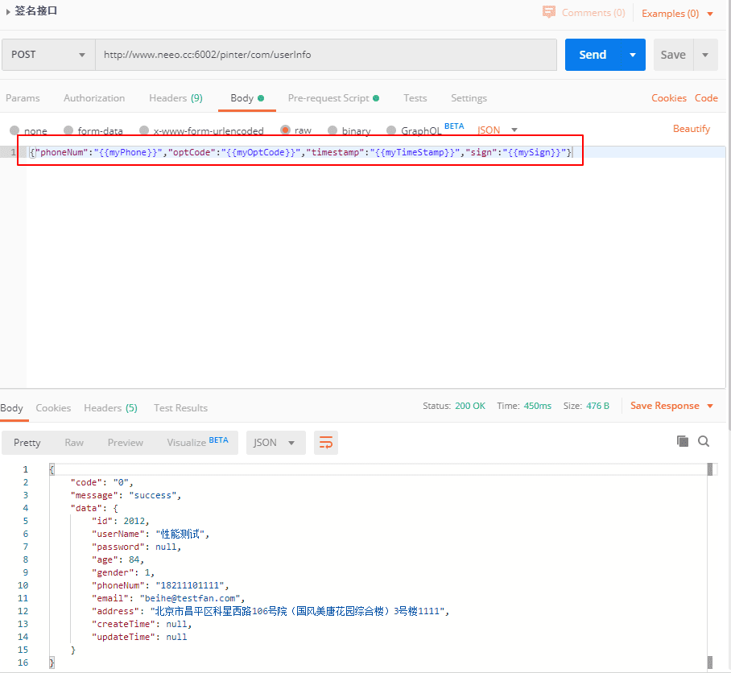This screenshot has width=731, height=673.
Task: Click the Time 450ms value
Action: click(537, 406)
